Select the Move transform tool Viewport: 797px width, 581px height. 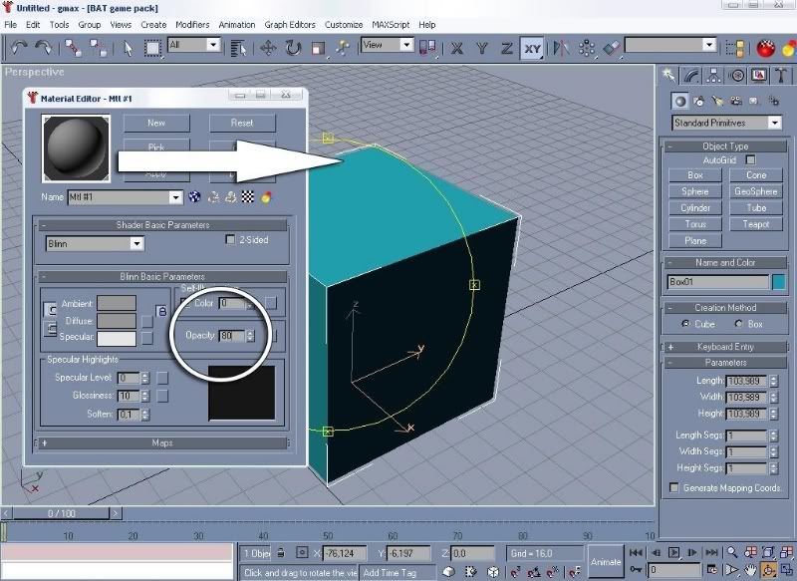268,47
